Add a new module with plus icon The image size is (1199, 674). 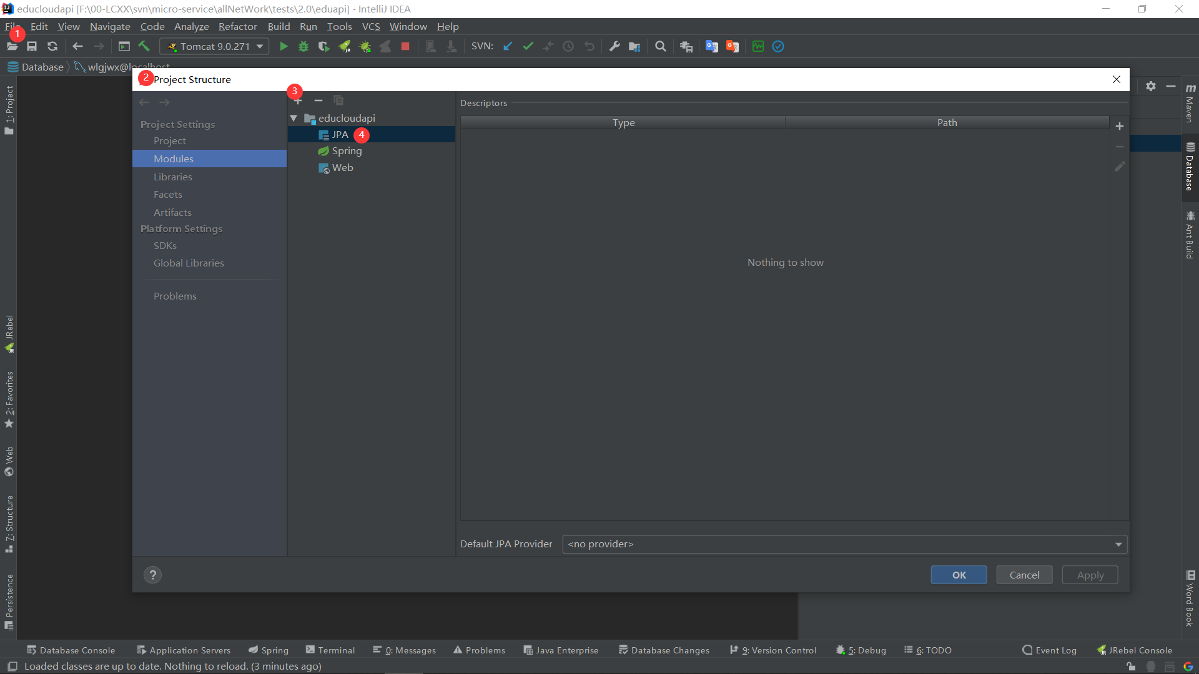298,100
